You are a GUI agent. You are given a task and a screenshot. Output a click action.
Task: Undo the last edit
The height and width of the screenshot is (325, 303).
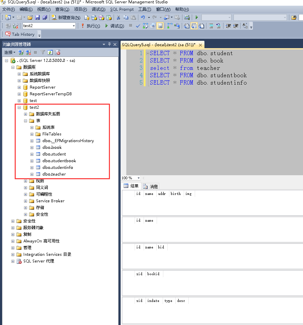pyautogui.click(x=143, y=18)
